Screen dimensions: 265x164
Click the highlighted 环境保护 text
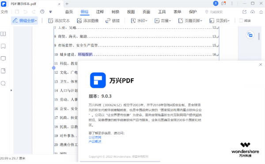[x=85, y=55]
